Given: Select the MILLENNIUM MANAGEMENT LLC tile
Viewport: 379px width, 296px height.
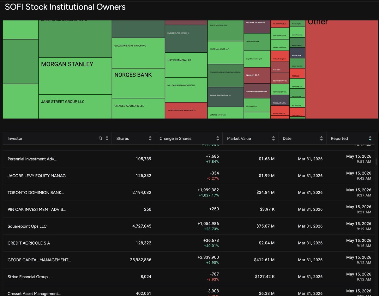Looking at the screenshot, I should (x=186, y=90).
